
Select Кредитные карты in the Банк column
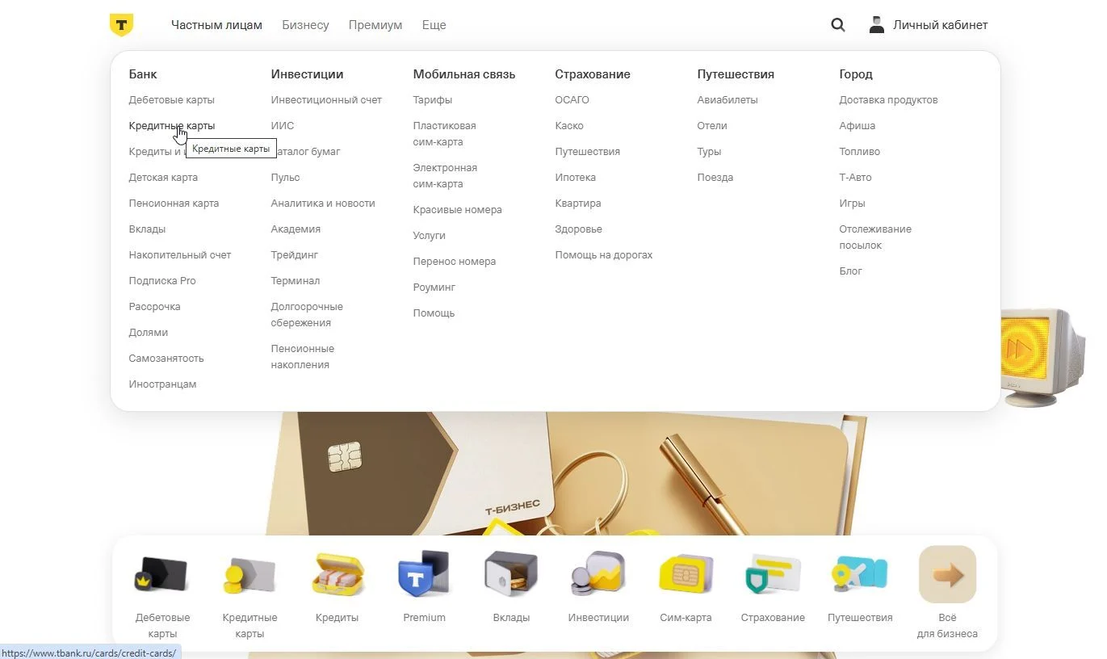(x=172, y=126)
